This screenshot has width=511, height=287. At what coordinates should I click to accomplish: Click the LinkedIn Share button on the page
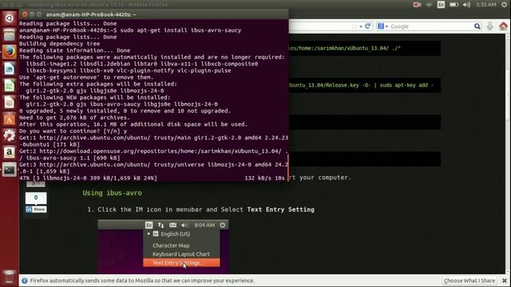click(x=36, y=209)
